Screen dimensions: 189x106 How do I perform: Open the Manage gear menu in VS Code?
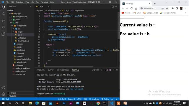[x=3, y=94]
